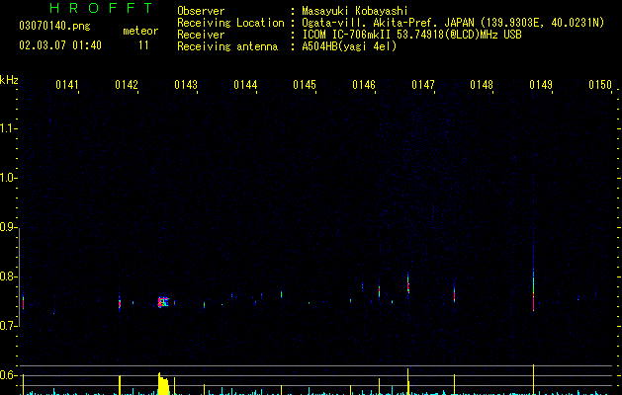Click the 0143 time marker
This screenshot has width=622, height=395.
point(186,85)
